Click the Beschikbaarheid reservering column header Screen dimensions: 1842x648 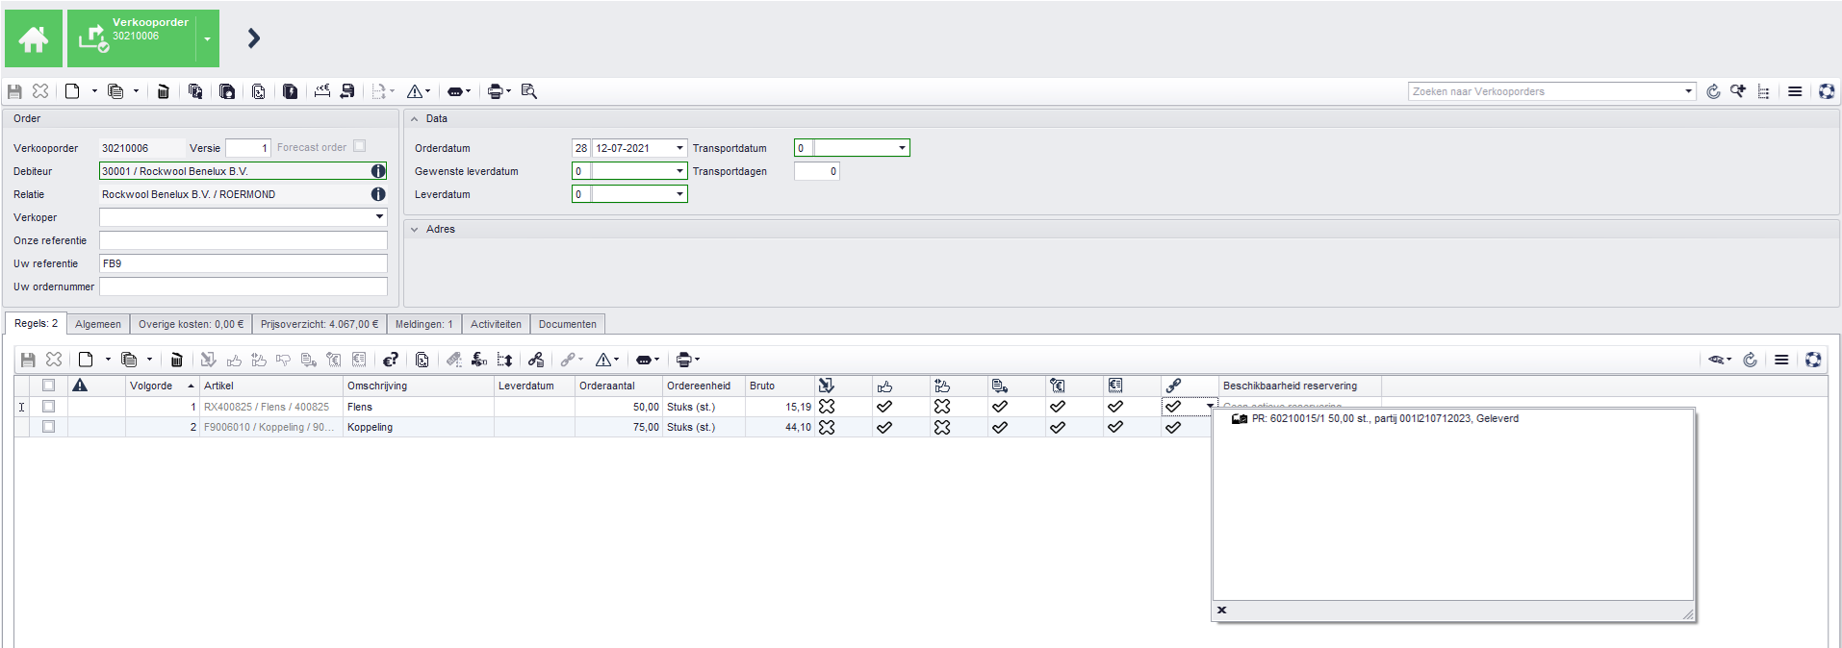pyautogui.click(x=1299, y=386)
